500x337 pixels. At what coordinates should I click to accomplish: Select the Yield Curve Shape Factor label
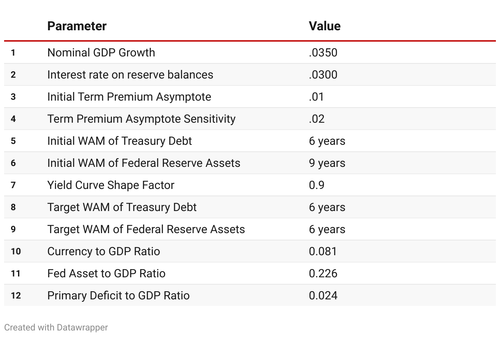111,185
